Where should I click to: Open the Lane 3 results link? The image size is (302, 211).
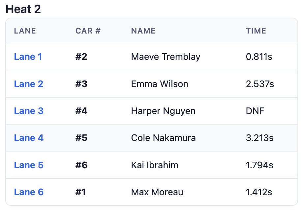[x=28, y=111]
